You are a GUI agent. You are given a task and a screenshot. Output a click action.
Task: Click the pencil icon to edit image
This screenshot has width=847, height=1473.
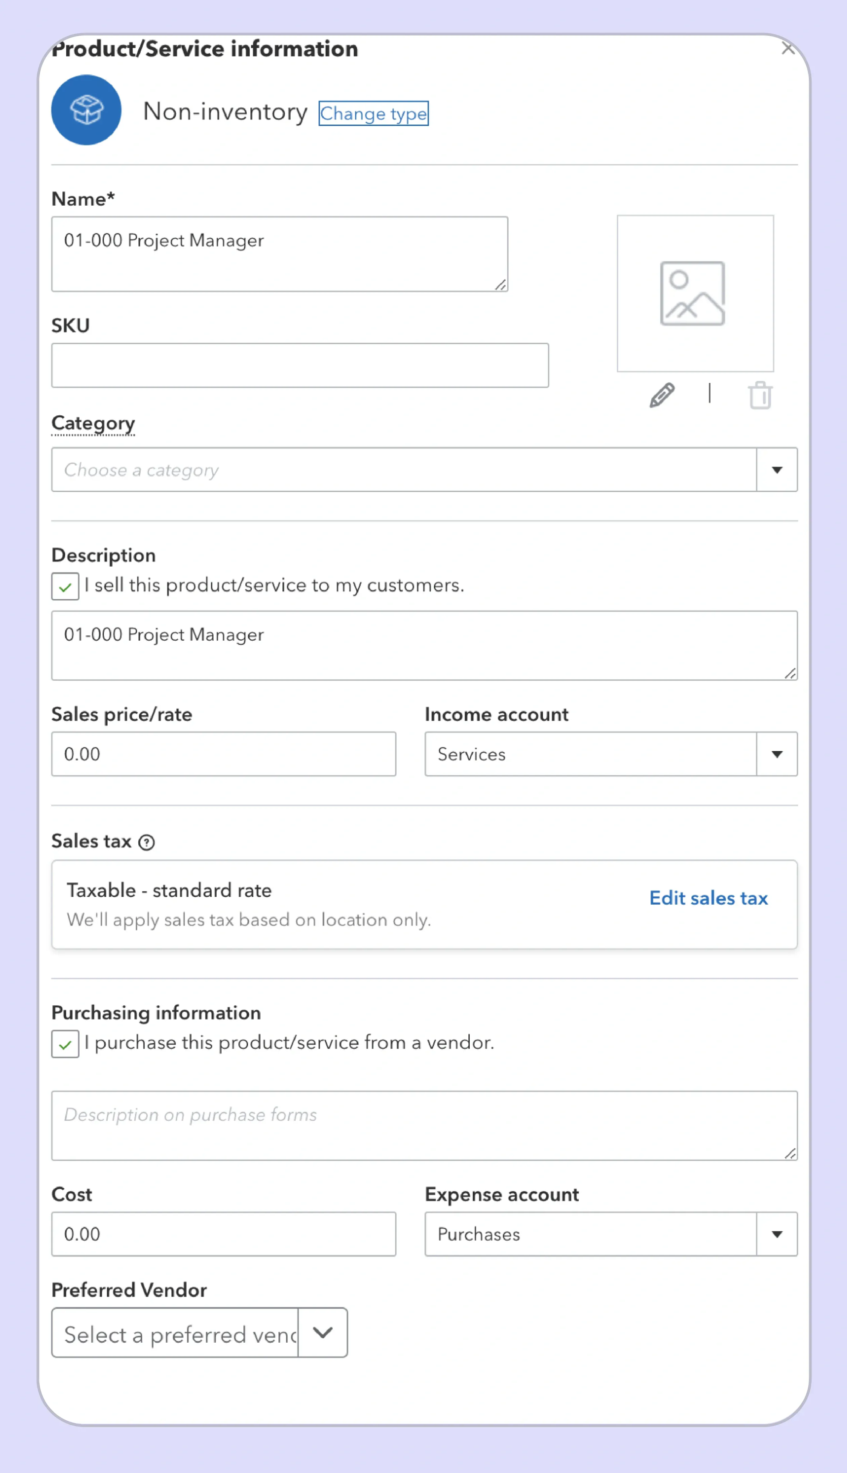pos(662,396)
